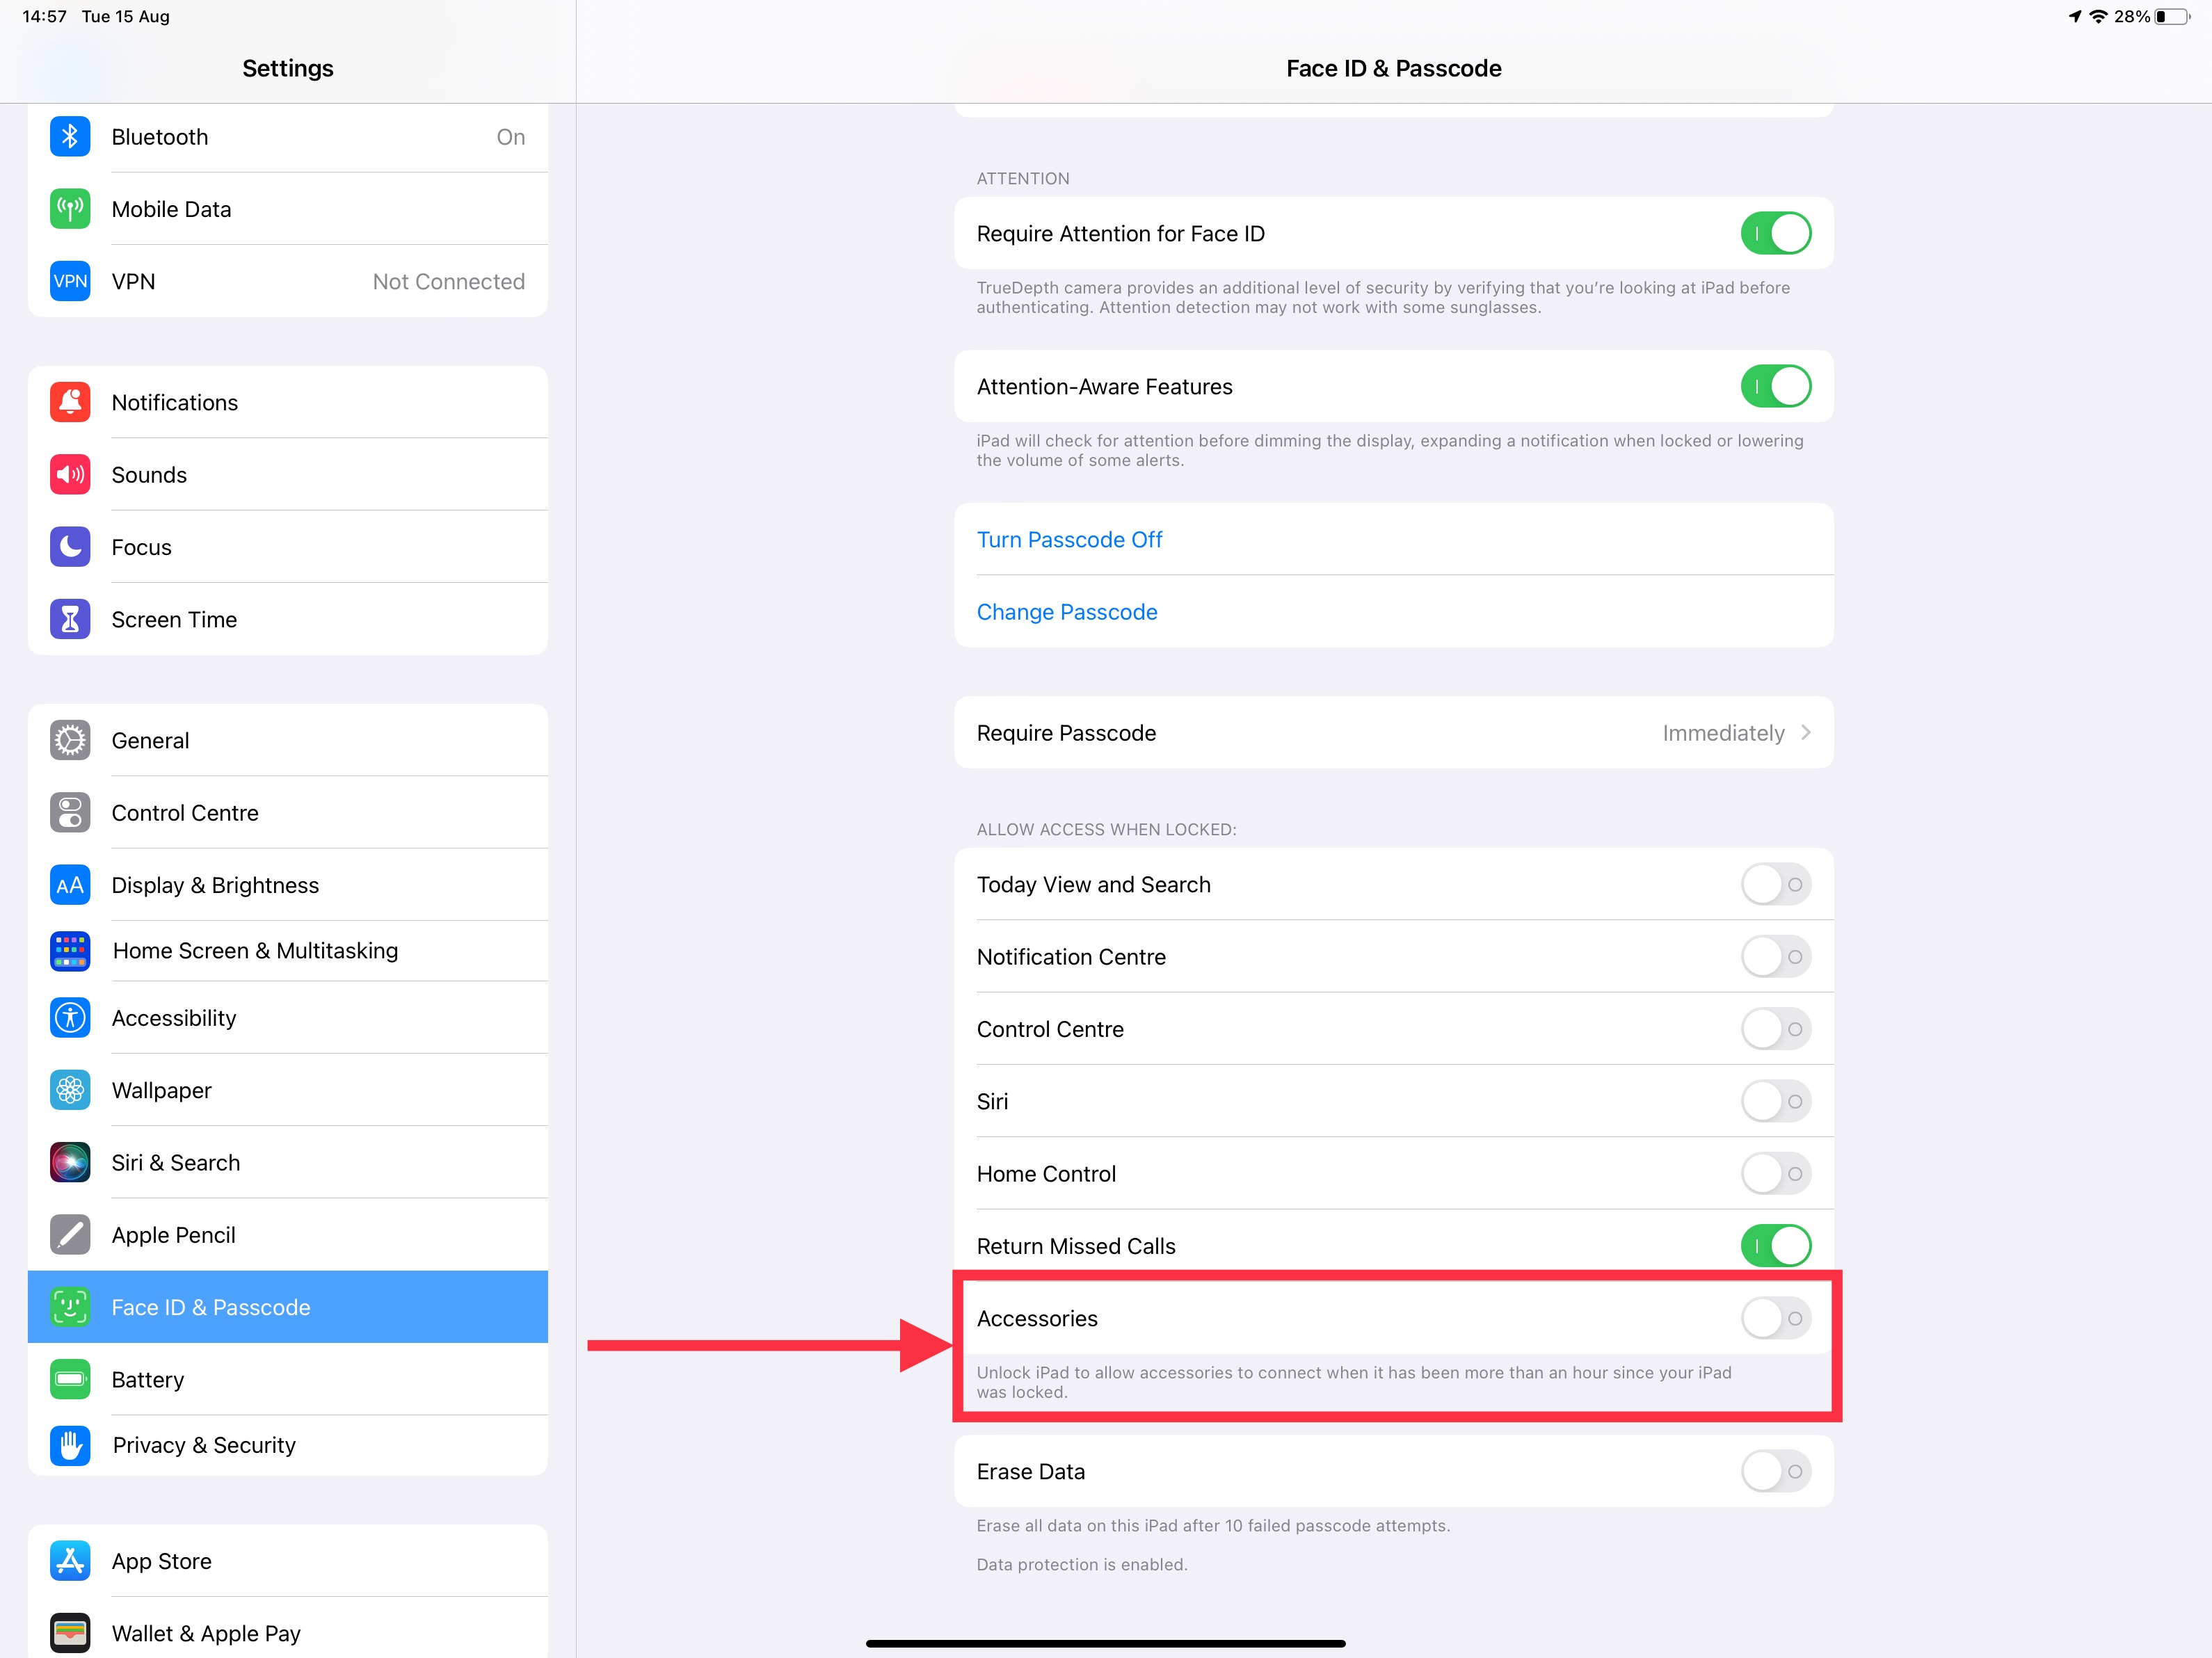This screenshot has height=1658, width=2212.
Task: Turn on the Erase Data switch
Action: click(x=1775, y=1472)
